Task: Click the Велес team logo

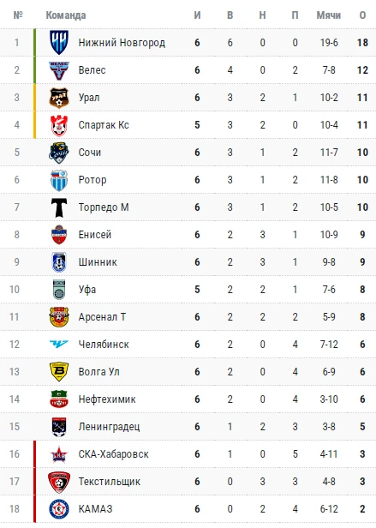Action: click(x=59, y=70)
